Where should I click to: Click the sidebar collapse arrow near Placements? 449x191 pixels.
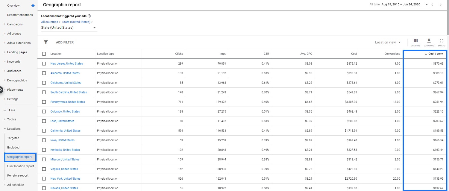(x=1, y=90)
